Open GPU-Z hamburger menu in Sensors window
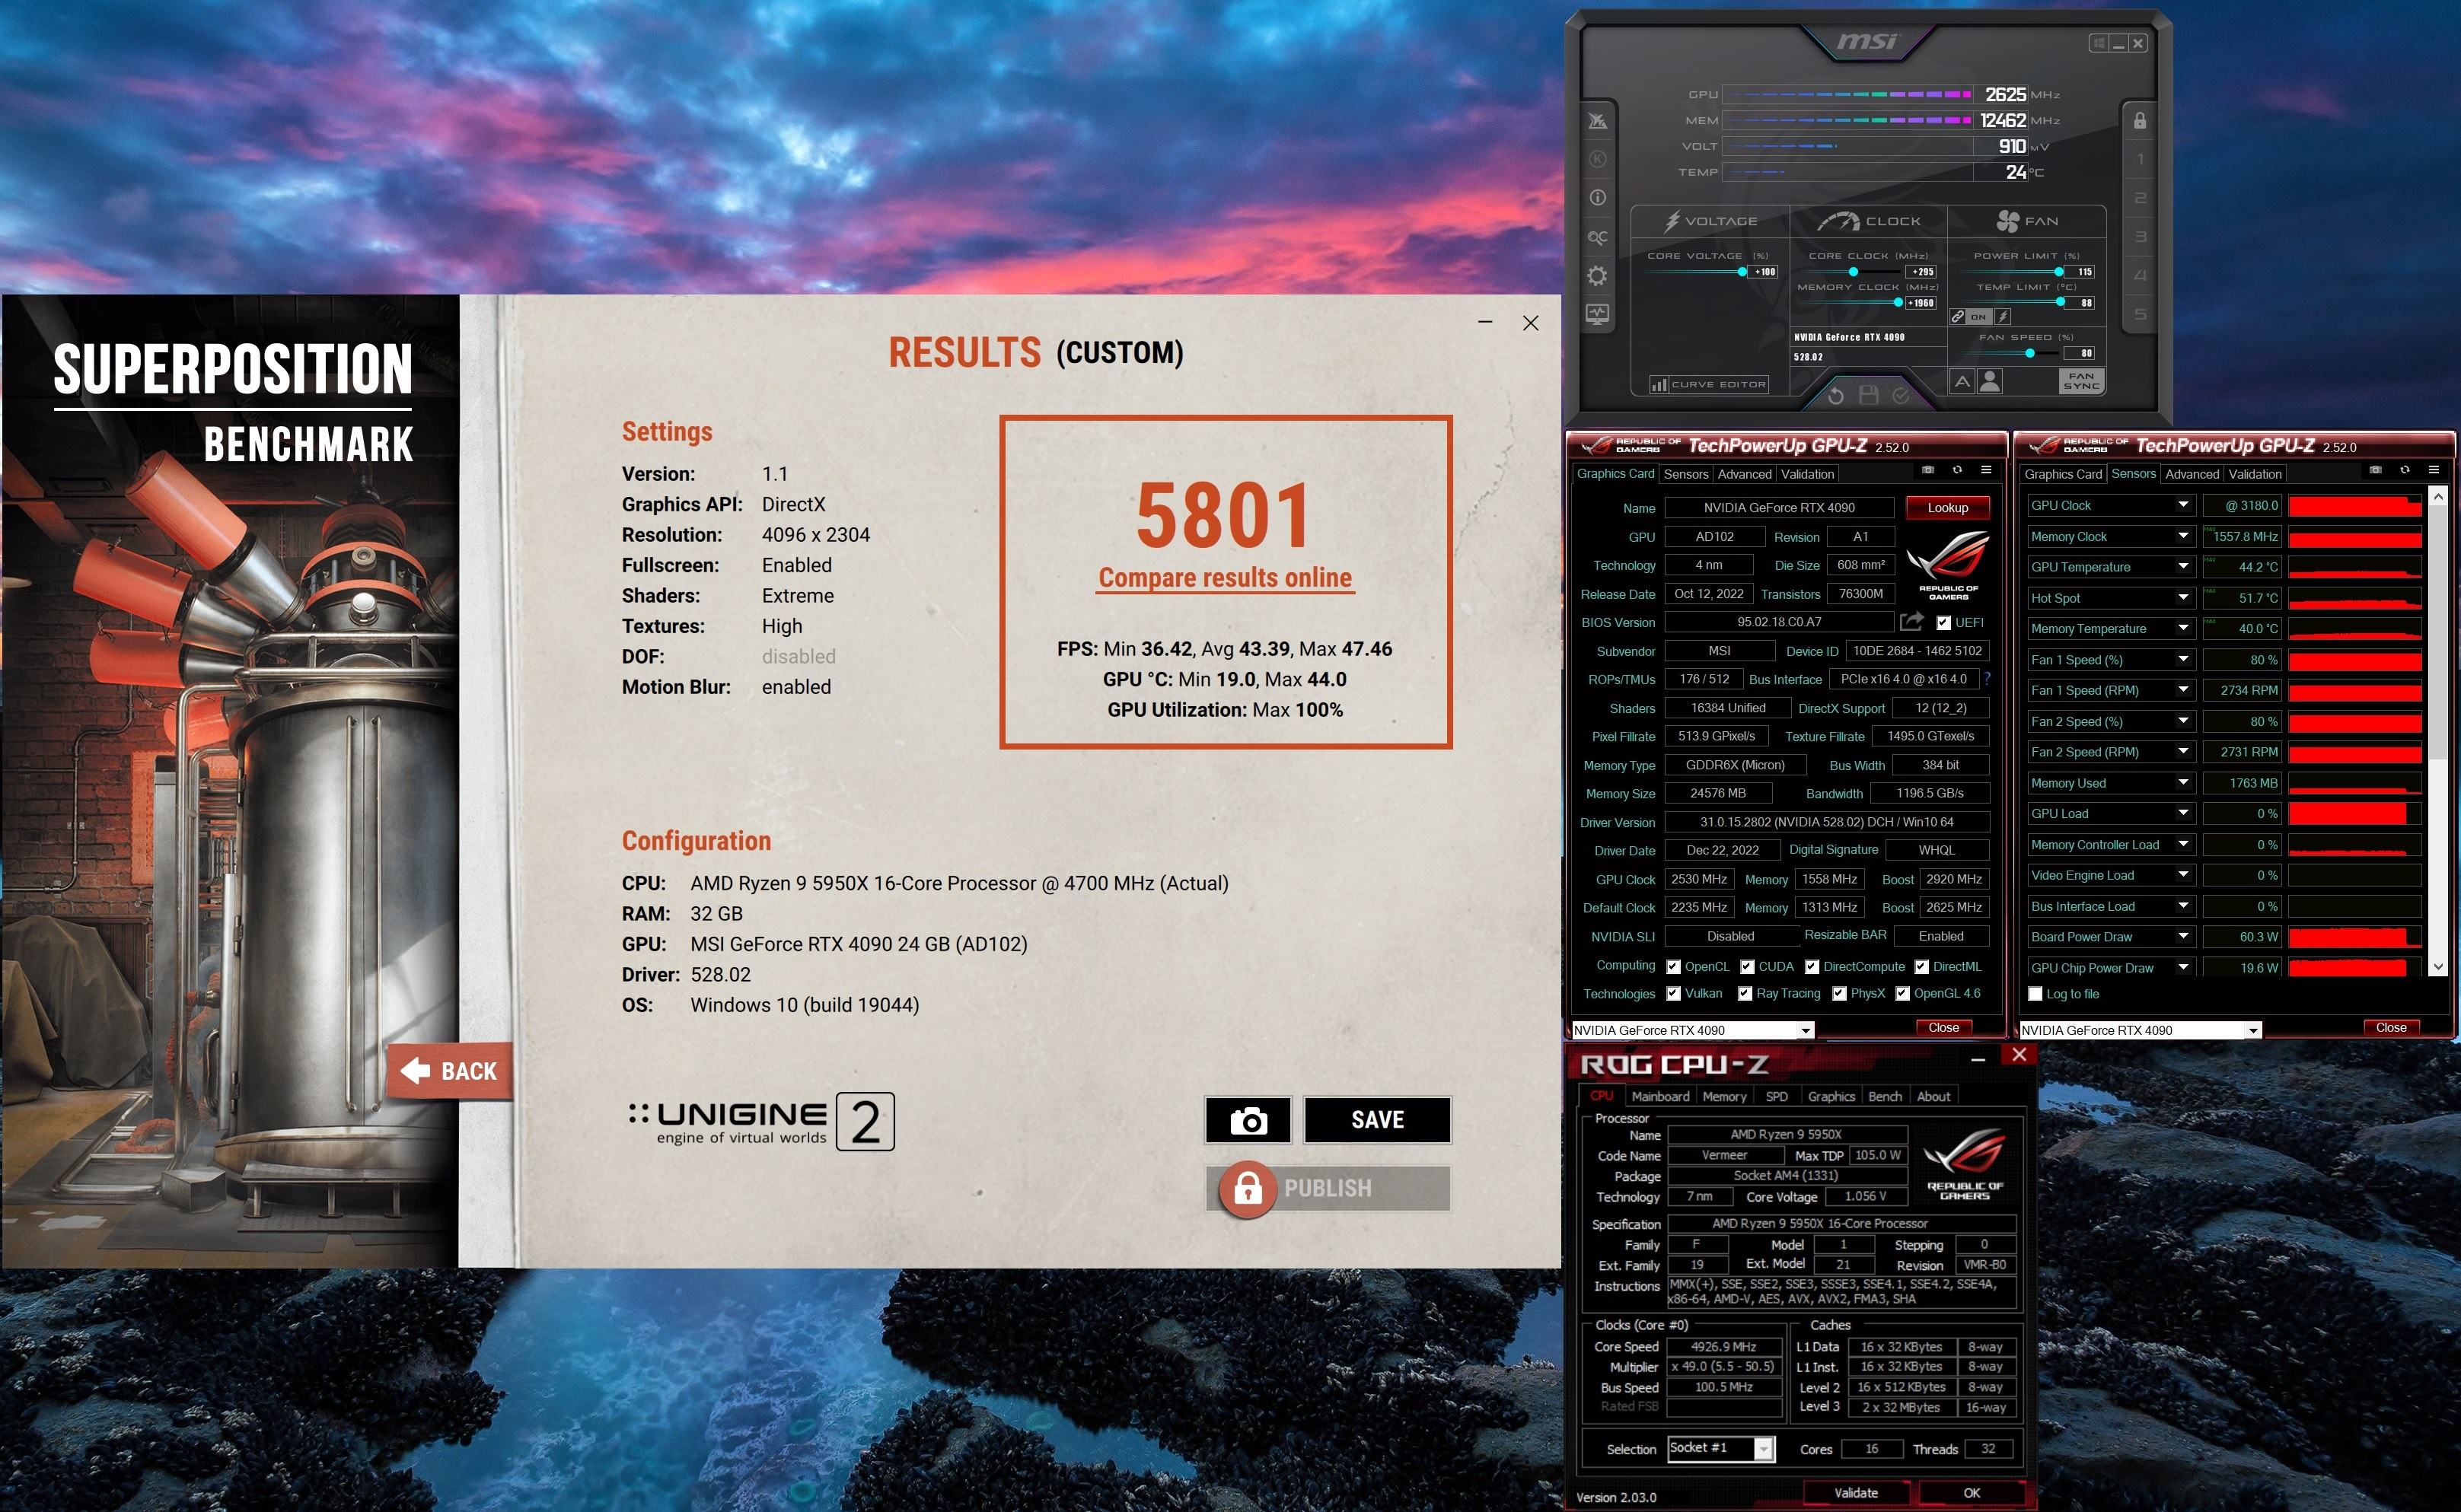Image resolution: width=2461 pixels, height=1512 pixels. pos(2434,470)
